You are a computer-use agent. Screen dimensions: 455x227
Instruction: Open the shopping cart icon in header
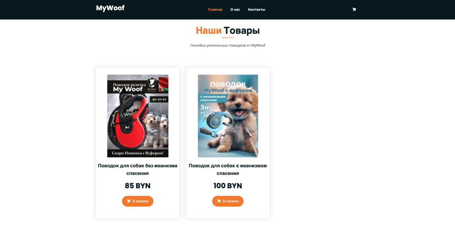tap(354, 10)
